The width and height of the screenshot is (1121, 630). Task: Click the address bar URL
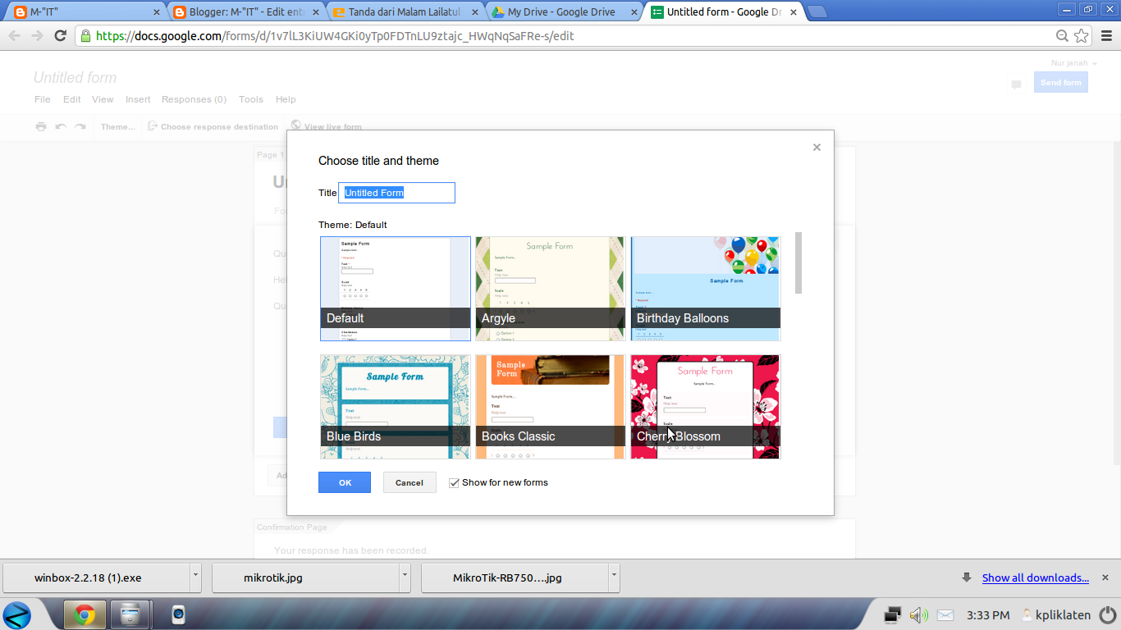[335, 36]
